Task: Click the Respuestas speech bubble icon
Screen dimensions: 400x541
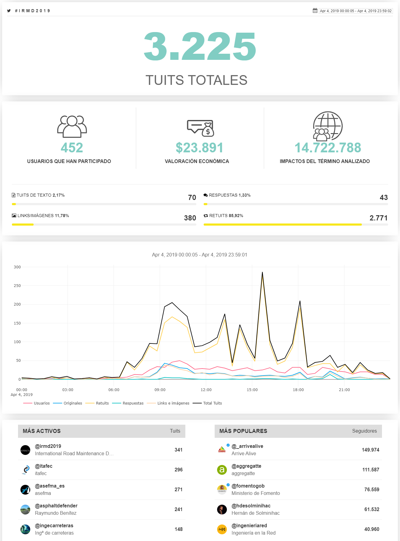Action: (x=205, y=195)
